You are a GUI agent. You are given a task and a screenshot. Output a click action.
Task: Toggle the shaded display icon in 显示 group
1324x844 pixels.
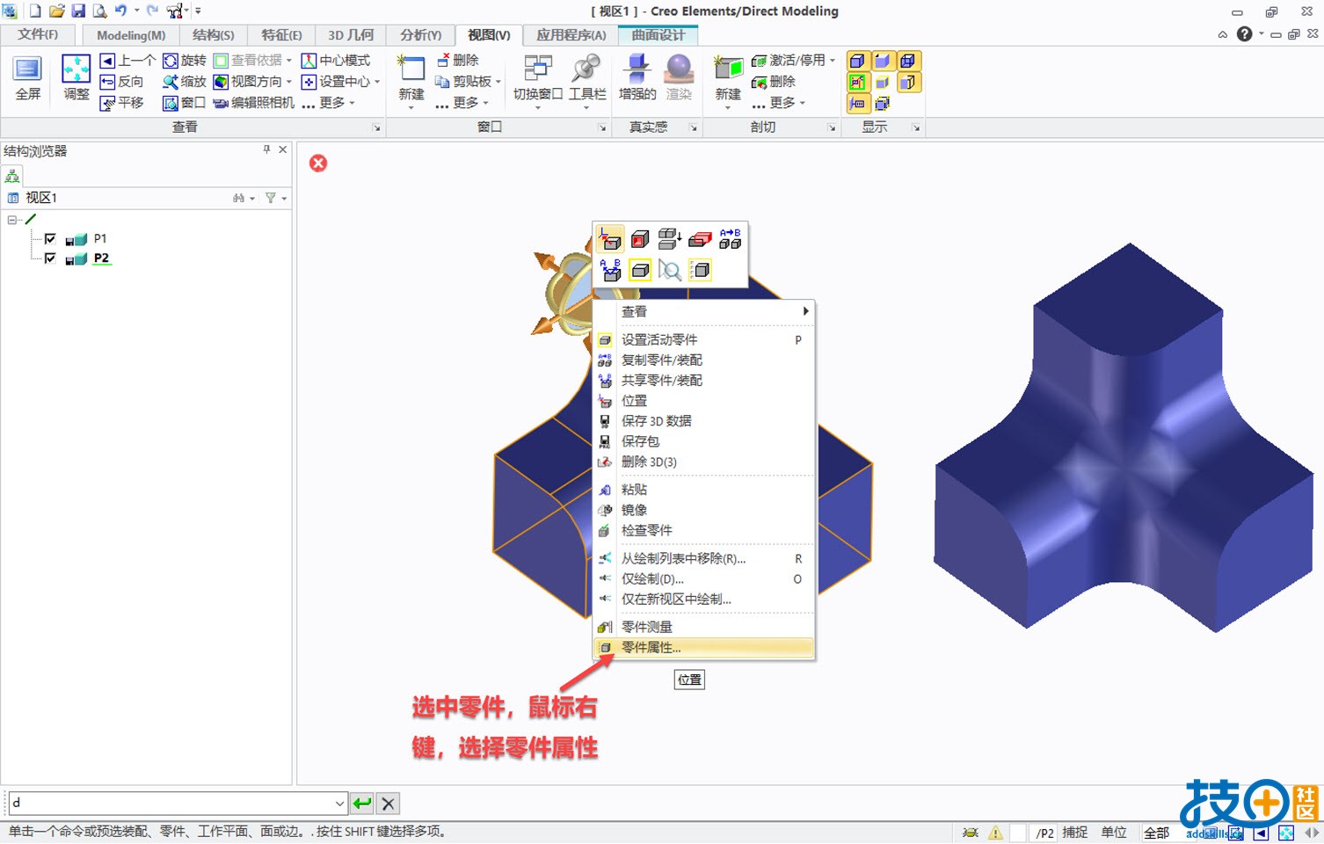tap(882, 61)
